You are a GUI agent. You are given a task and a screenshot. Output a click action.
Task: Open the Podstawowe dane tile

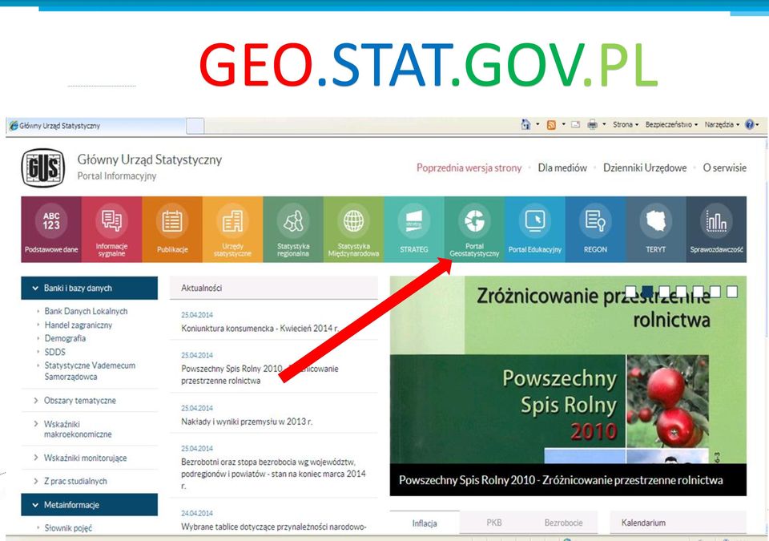(x=51, y=229)
